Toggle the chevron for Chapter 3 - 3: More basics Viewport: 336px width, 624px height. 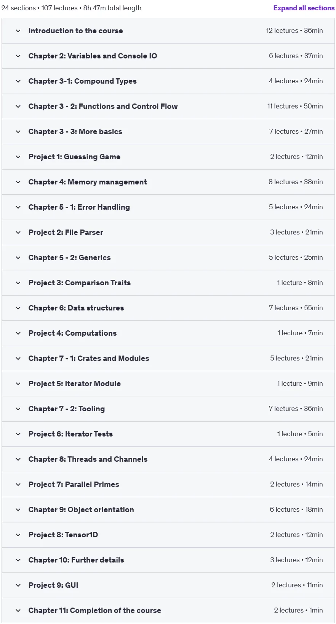[x=18, y=132]
